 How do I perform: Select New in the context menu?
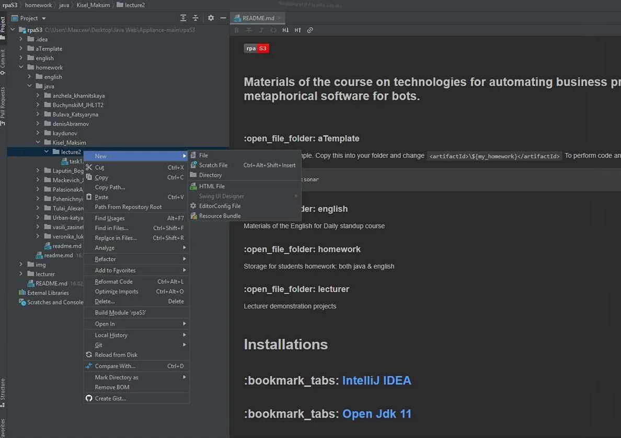tap(136, 156)
